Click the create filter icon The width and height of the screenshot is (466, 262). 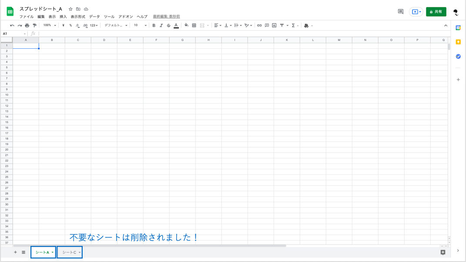(x=281, y=25)
